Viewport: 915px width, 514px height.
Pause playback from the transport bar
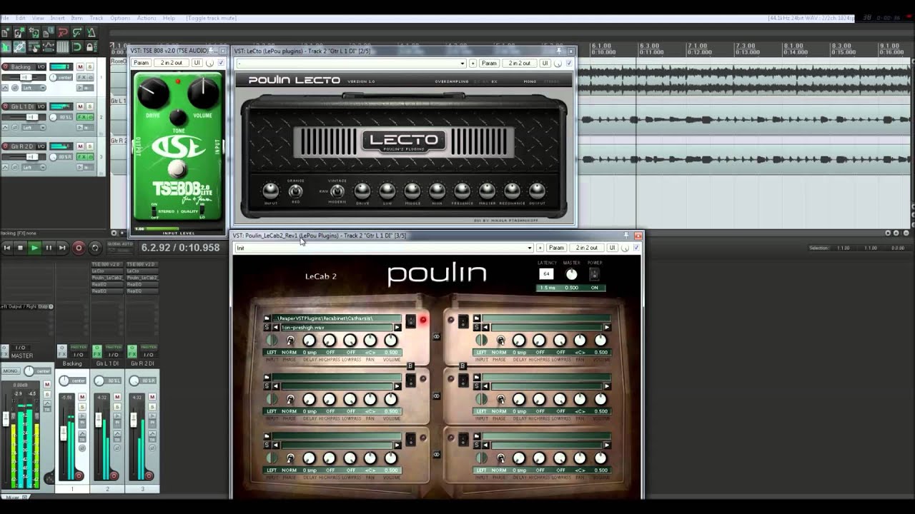tap(49, 248)
